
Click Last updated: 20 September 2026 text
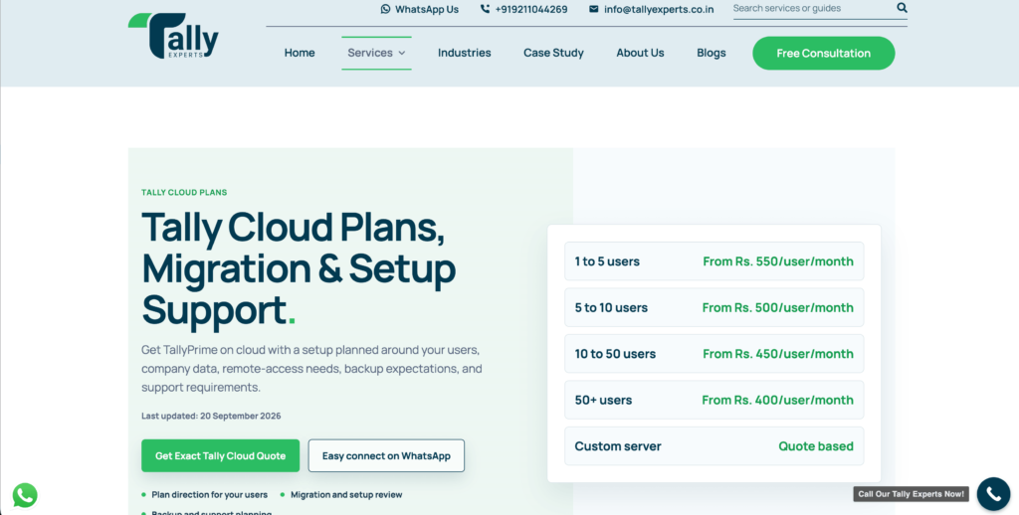211,416
